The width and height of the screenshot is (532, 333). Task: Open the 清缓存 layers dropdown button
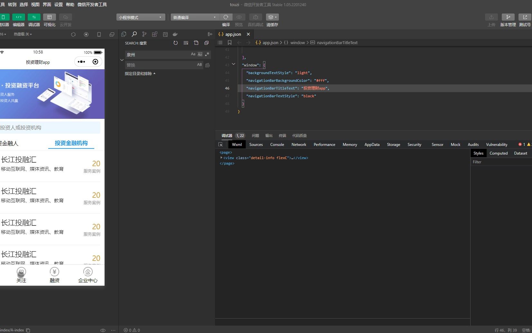tap(272, 17)
